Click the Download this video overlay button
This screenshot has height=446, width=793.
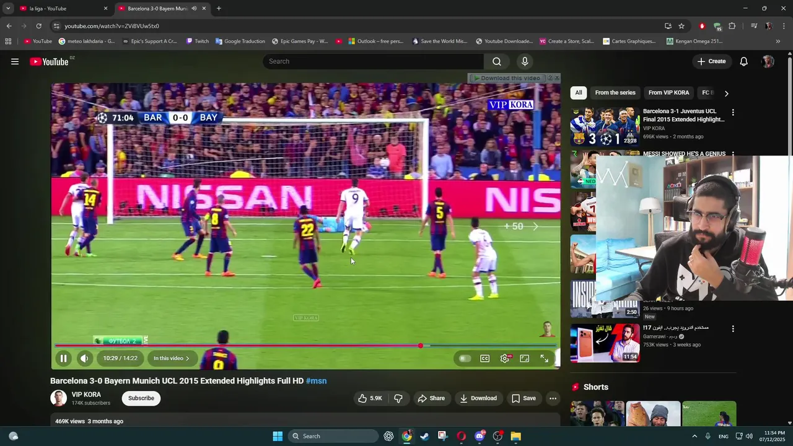[x=507, y=78]
